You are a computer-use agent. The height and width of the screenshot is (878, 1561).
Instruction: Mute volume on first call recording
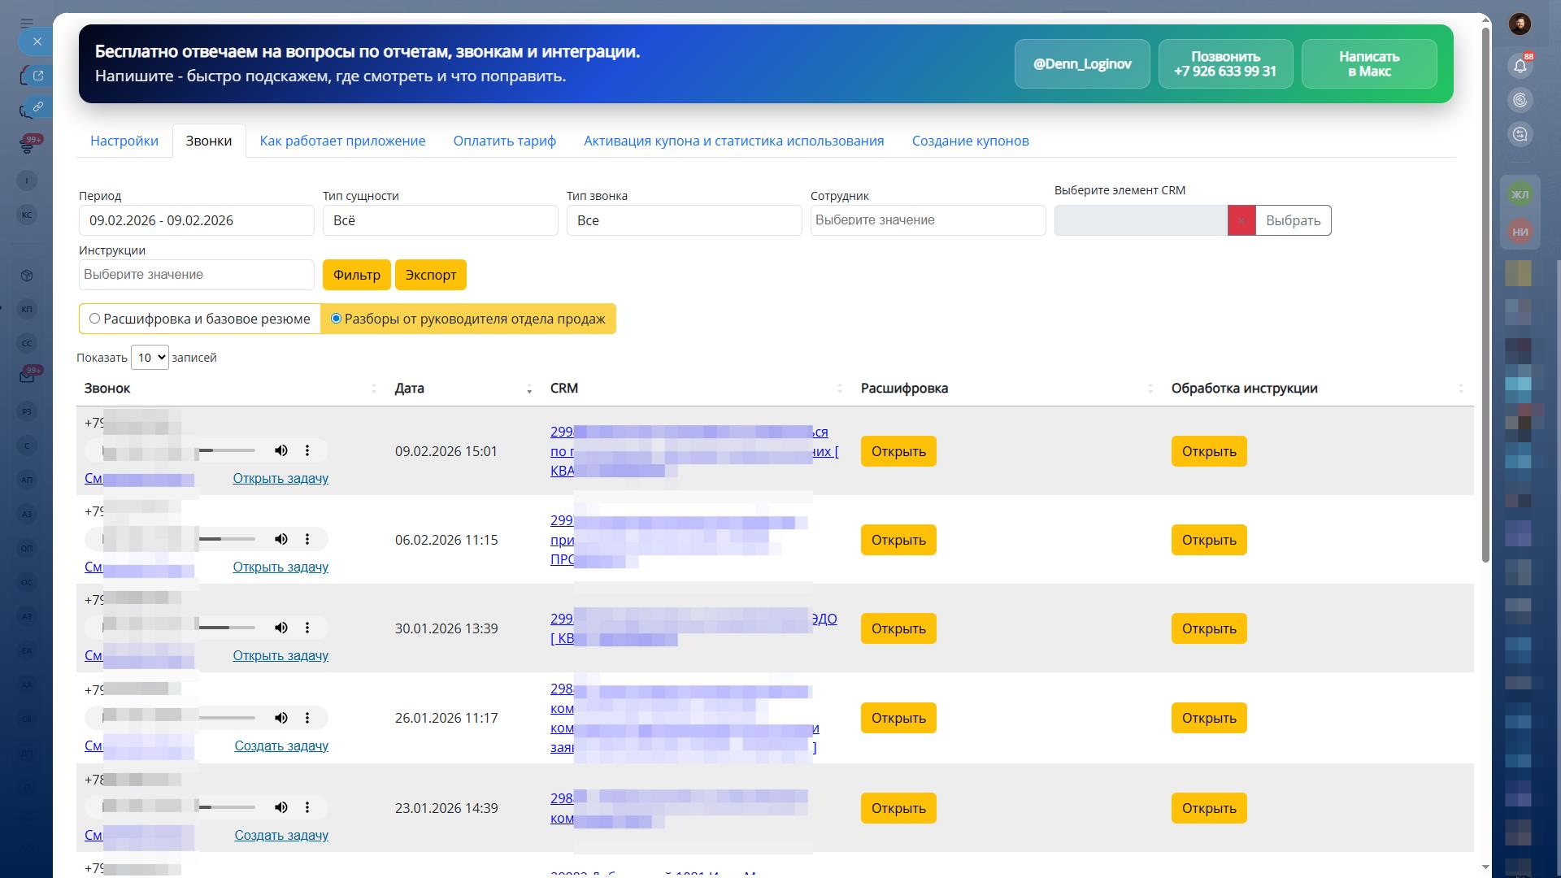coord(281,450)
